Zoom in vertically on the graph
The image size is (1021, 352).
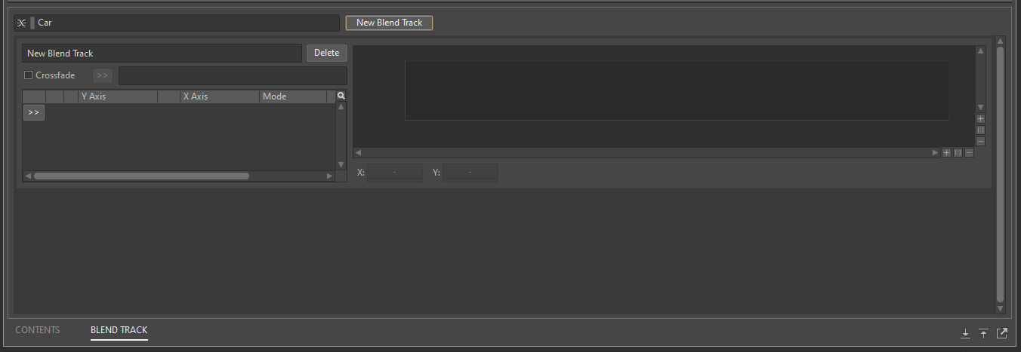coord(981,118)
